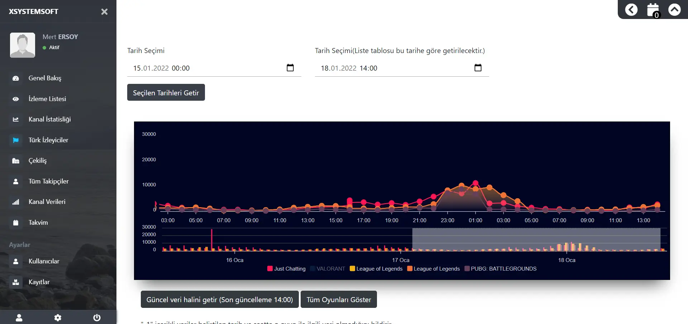This screenshot has height=324, width=688.
Task: Go to Genel Bakış in sidebar
Action: [45, 78]
